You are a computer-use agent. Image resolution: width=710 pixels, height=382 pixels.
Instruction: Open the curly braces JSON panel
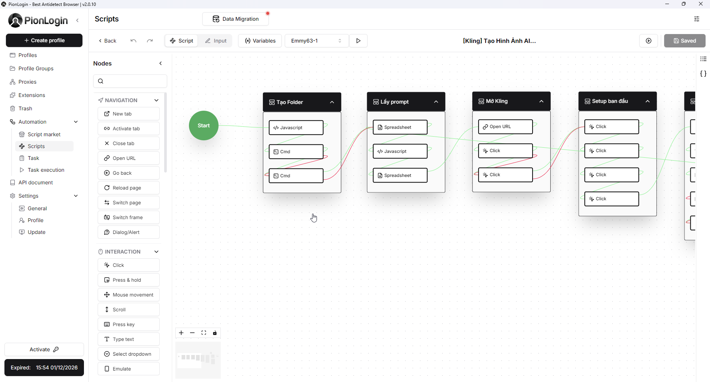(703, 74)
